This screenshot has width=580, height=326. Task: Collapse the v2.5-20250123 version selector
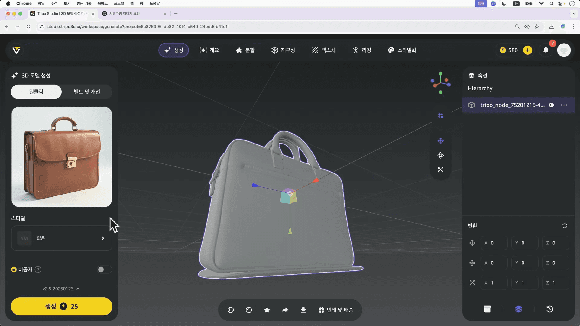click(x=78, y=289)
